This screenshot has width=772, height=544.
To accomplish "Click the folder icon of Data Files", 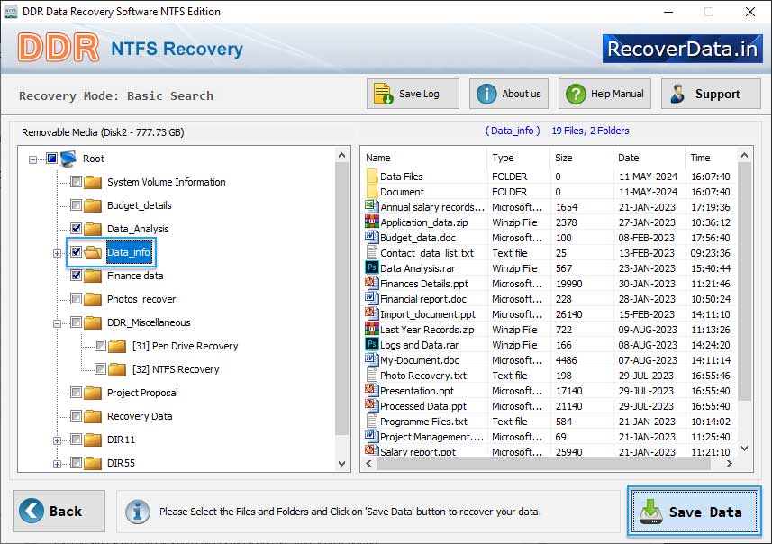I will (x=372, y=176).
